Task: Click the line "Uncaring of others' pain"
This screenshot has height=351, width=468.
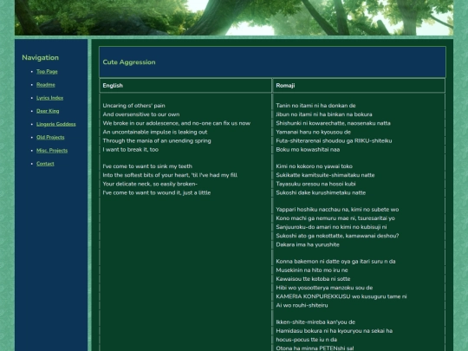Action: (x=134, y=106)
